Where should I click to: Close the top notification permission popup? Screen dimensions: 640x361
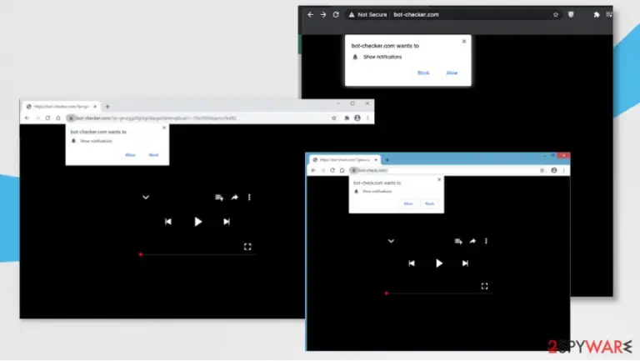click(464, 41)
